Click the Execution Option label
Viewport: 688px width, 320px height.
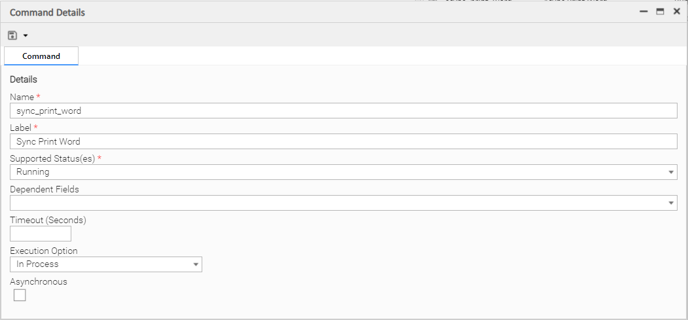(44, 251)
